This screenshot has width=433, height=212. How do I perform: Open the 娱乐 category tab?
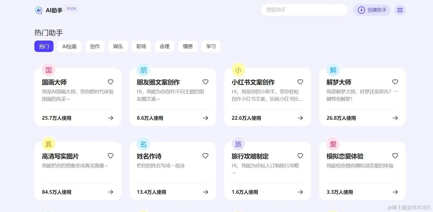[x=118, y=46]
